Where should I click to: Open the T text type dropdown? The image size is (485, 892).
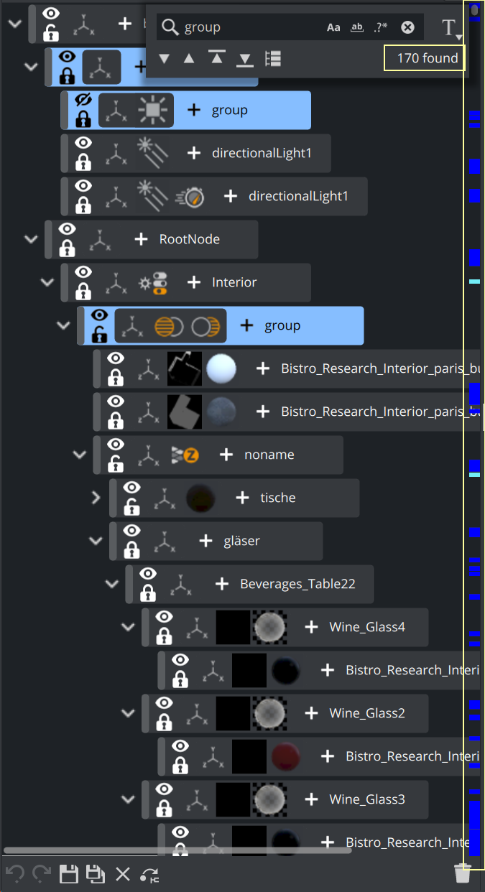click(451, 28)
